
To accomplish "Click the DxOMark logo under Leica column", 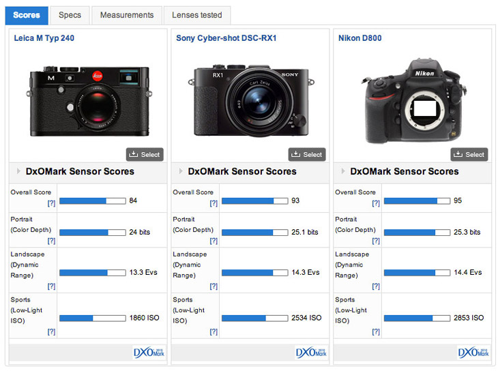I will click(149, 353).
